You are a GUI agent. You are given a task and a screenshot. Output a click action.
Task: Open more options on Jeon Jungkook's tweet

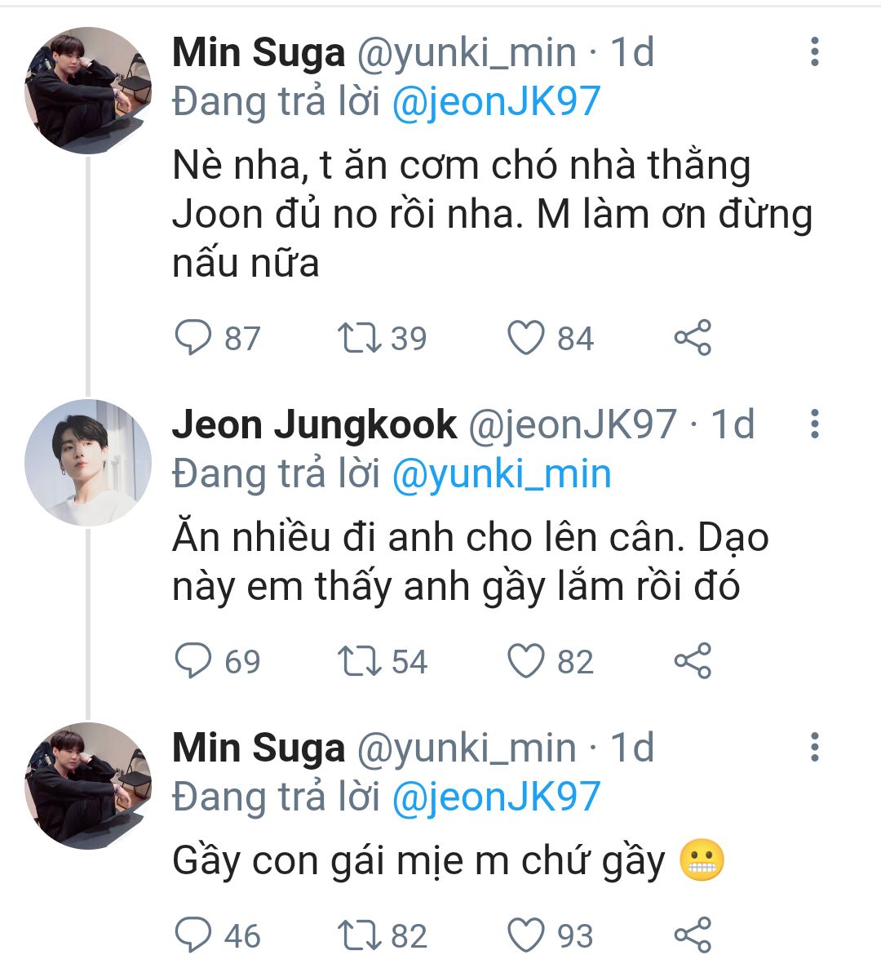[x=814, y=424]
